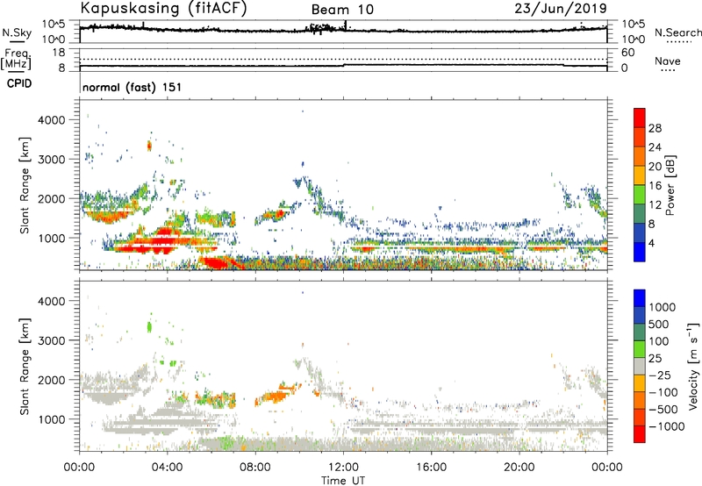Click the 'N.Sky' legend label

[17, 33]
